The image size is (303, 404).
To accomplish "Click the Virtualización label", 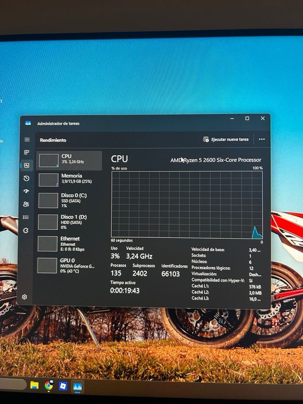I will click(x=204, y=274).
